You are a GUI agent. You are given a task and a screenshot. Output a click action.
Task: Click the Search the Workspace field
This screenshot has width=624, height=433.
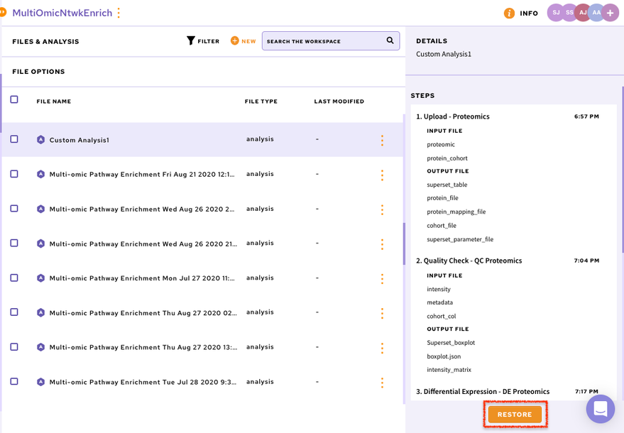pyautogui.click(x=331, y=40)
